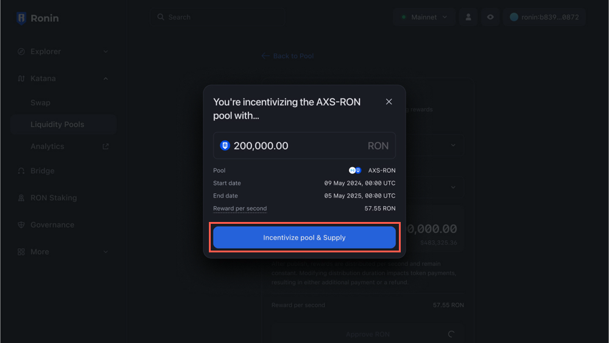Click the Explorer compass icon

click(21, 52)
